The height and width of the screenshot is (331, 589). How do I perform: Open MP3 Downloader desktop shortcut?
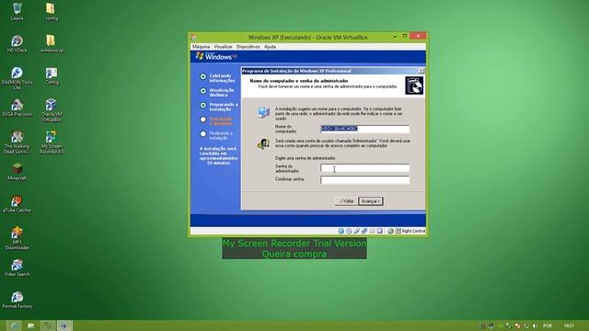(x=17, y=238)
